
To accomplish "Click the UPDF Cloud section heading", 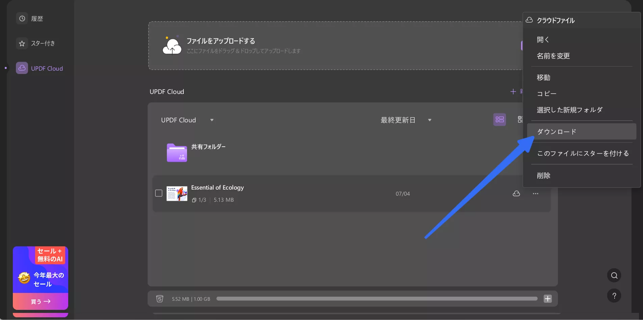I will (167, 92).
